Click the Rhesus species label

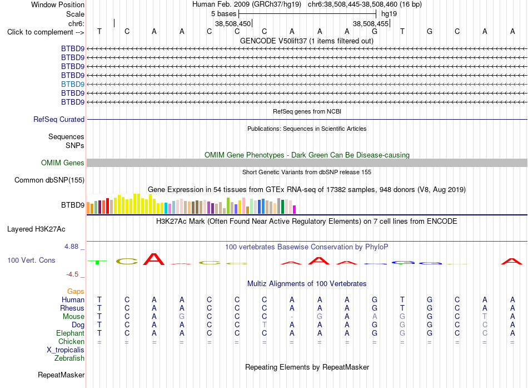click(x=72, y=308)
